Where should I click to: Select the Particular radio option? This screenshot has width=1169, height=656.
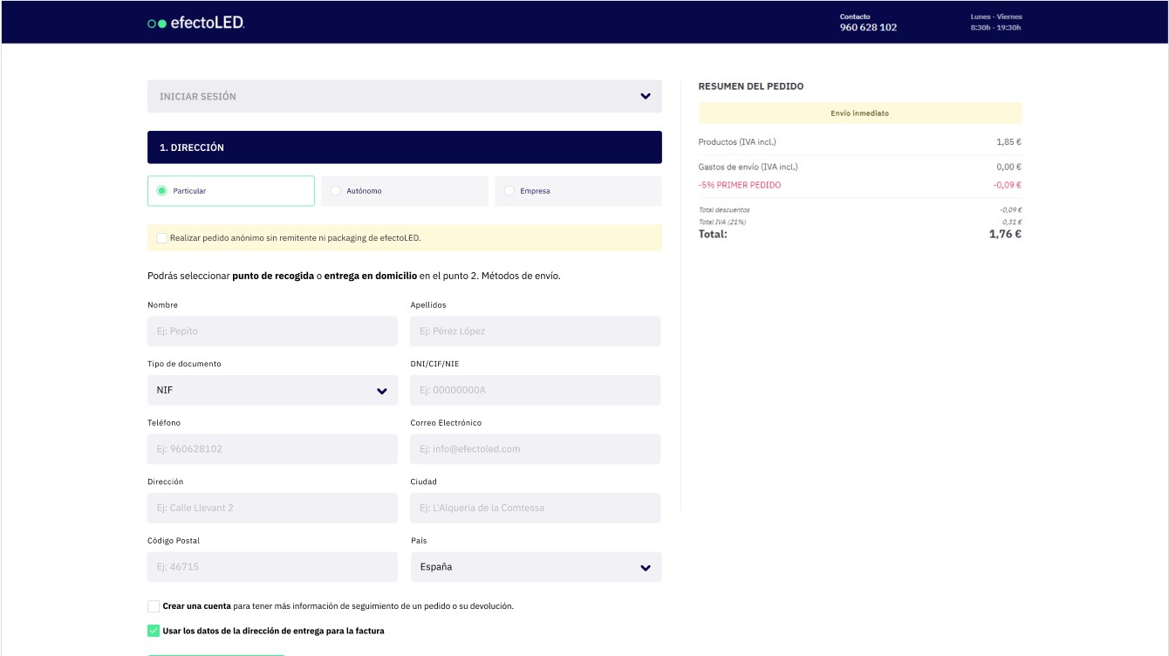point(162,191)
